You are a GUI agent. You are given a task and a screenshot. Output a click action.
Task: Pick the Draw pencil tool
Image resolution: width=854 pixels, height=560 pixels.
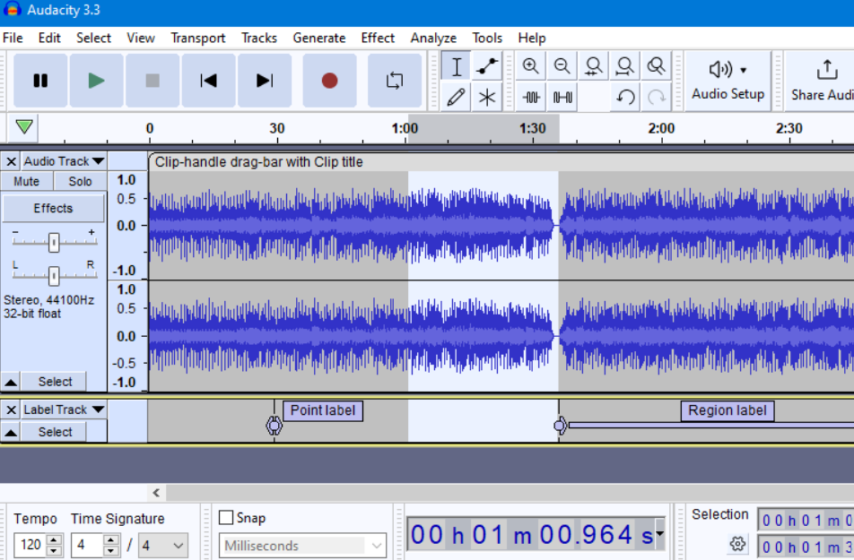[456, 98]
